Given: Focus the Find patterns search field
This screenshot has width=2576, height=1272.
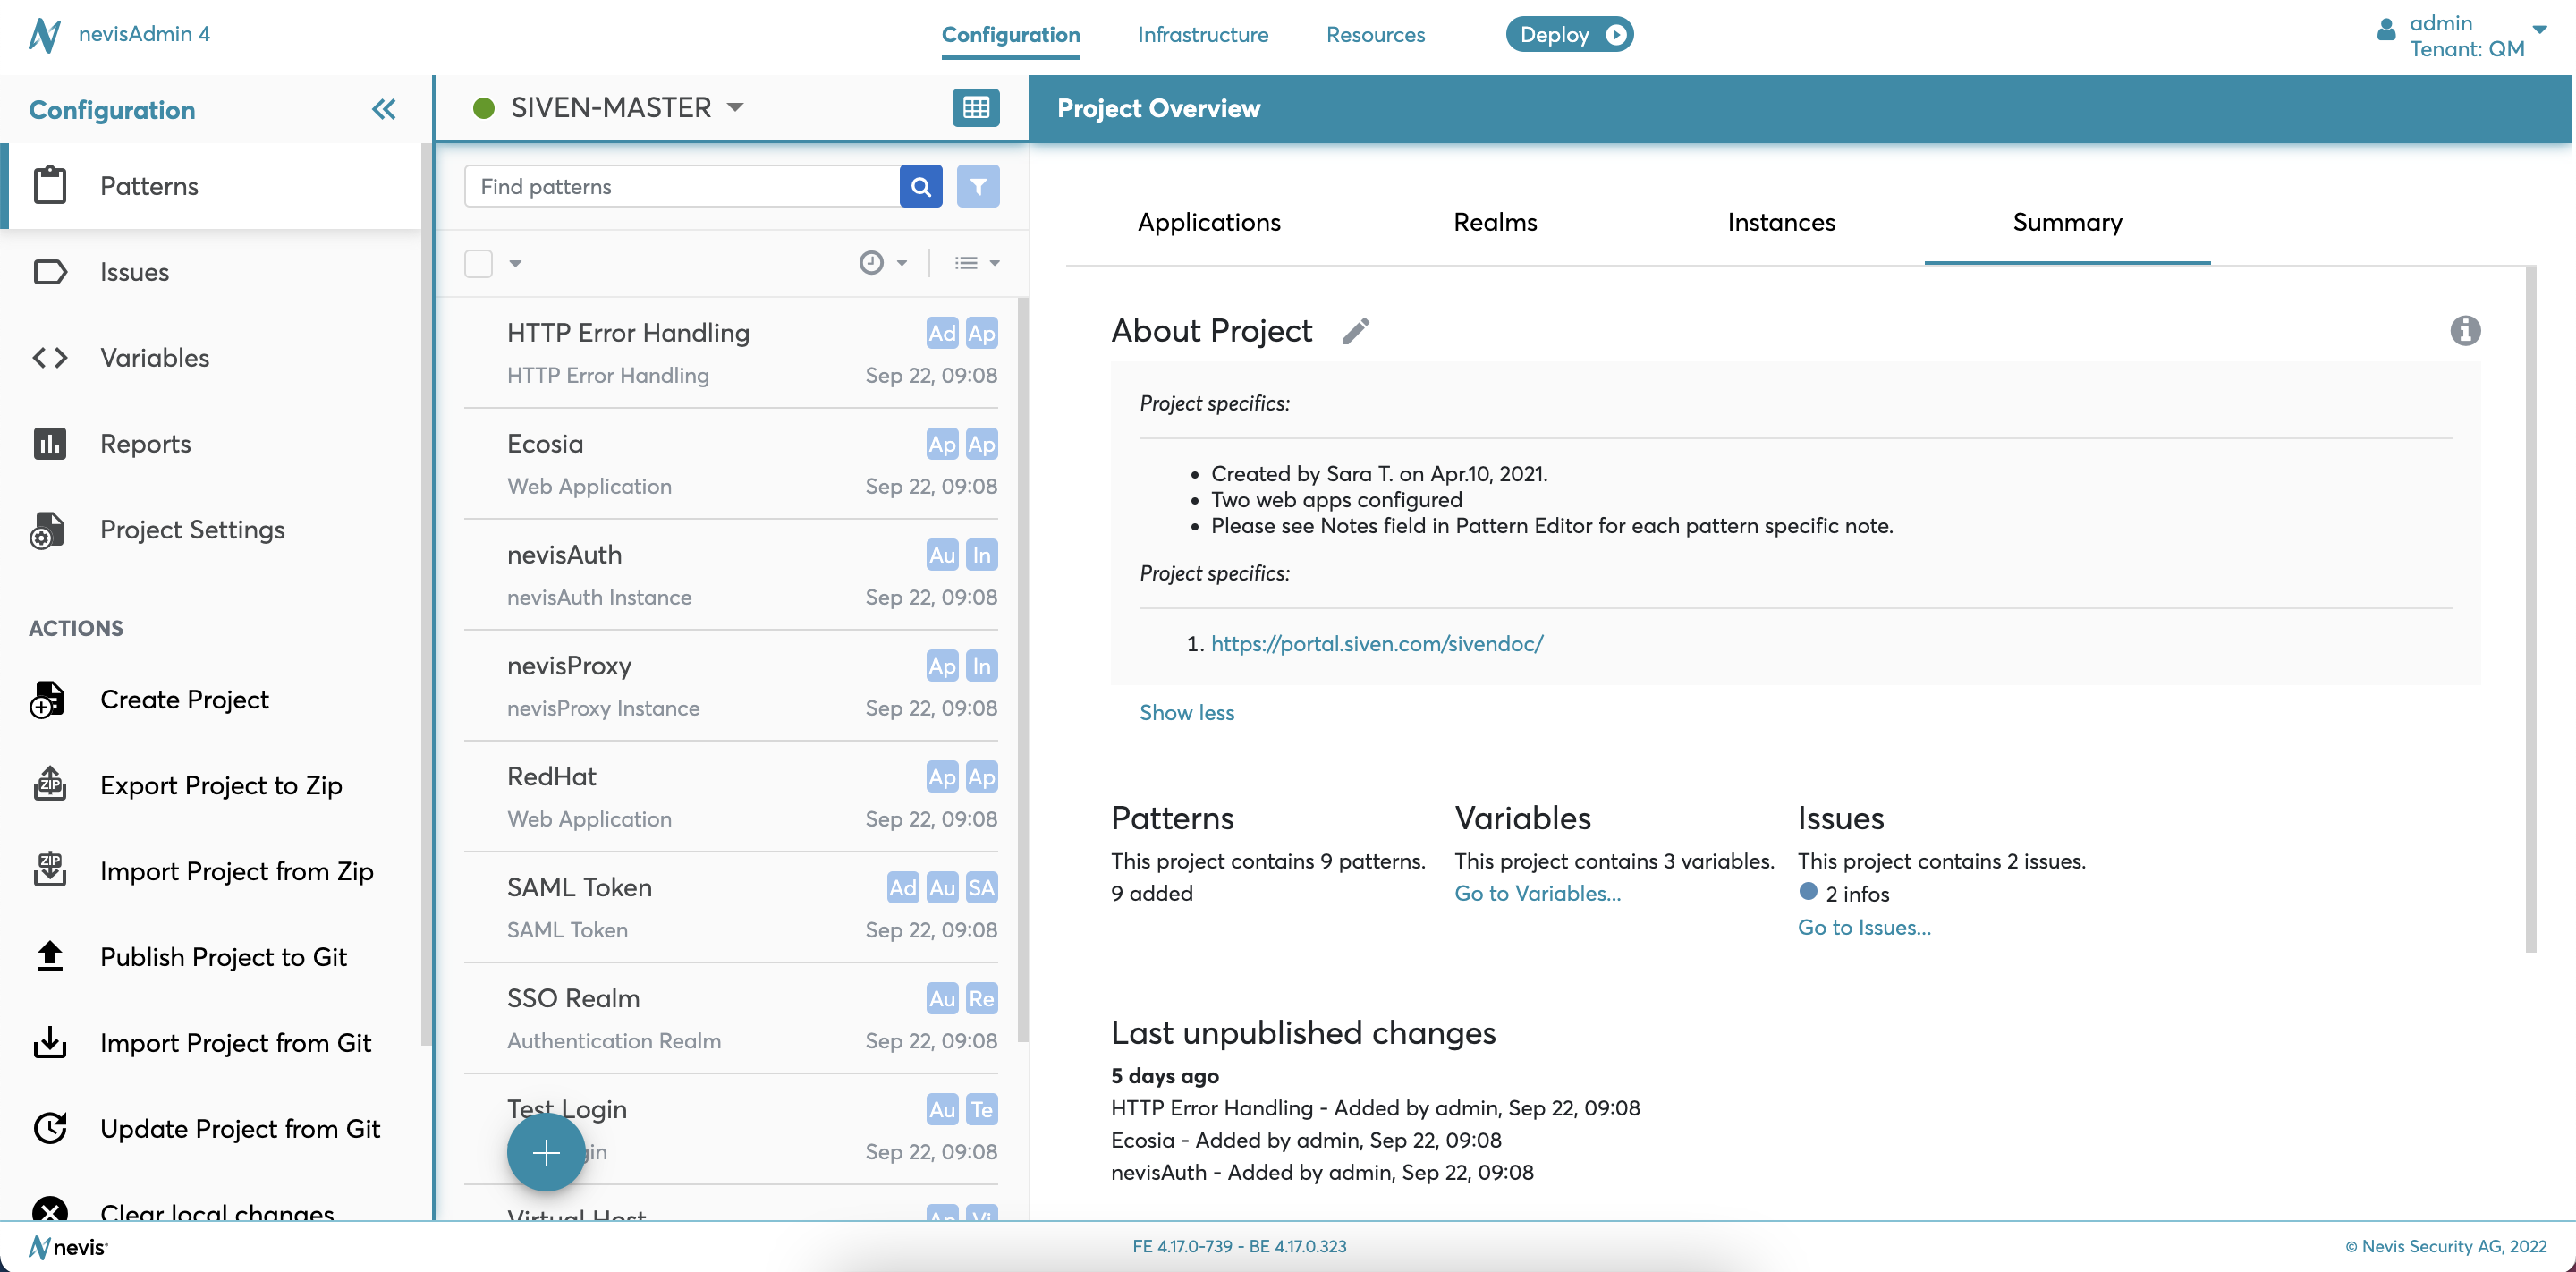Looking at the screenshot, I should (x=682, y=187).
